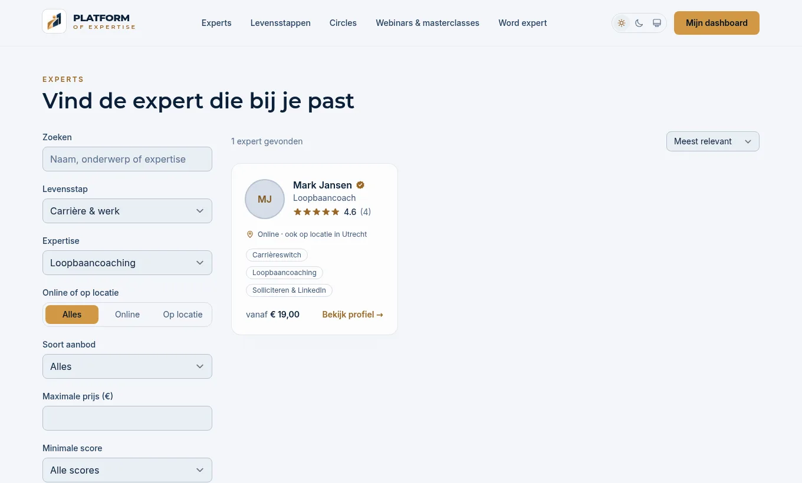
Task: Open the Soort aanbod dropdown
Action: pyautogui.click(x=127, y=366)
